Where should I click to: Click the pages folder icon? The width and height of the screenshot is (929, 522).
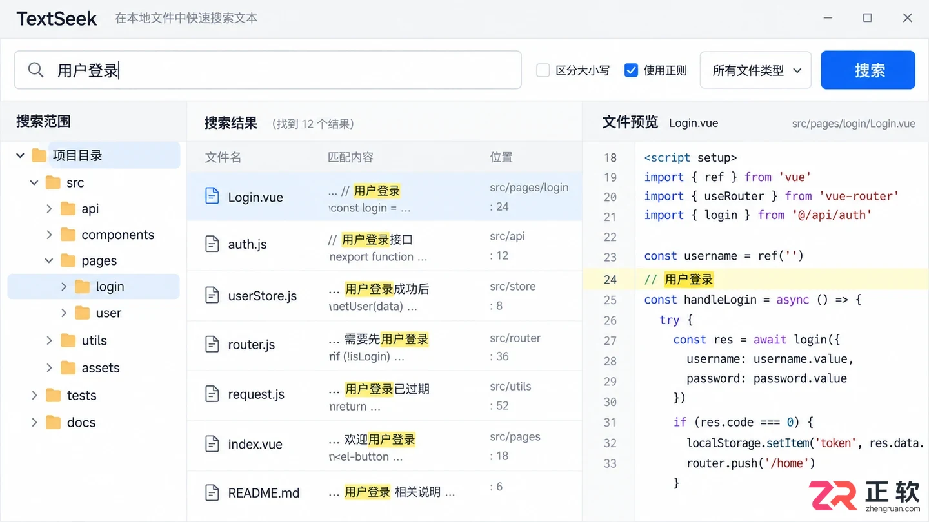[x=68, y=260]
